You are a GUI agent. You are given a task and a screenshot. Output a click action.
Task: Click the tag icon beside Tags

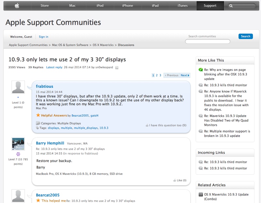38,128
